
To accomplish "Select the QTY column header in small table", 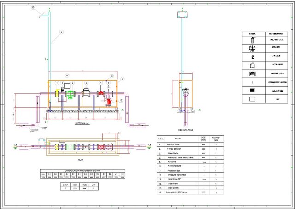I will pyautogui.click(x=94, y=184).
